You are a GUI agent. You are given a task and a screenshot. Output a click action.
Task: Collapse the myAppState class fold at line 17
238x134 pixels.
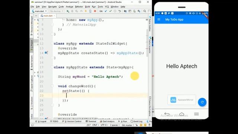(52, 67)
